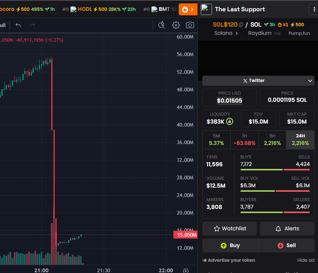This screenshot has width=318, height=273.
Task: Click the LIQUIDITY $383K value
Action: [215, 122]
